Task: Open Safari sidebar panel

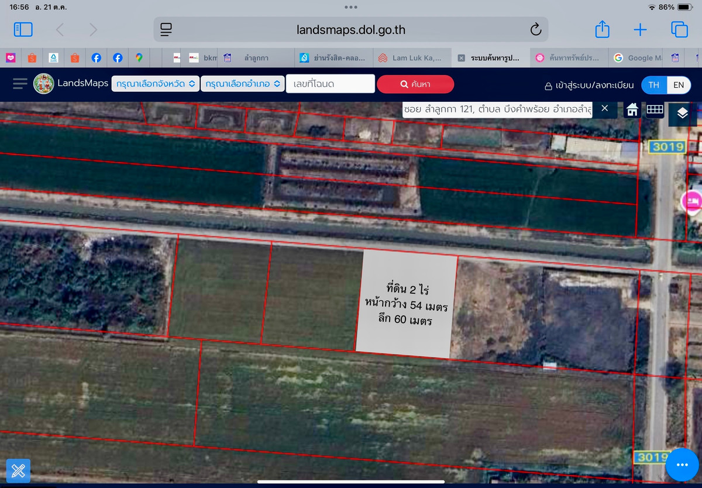Action: pos(23,30)
